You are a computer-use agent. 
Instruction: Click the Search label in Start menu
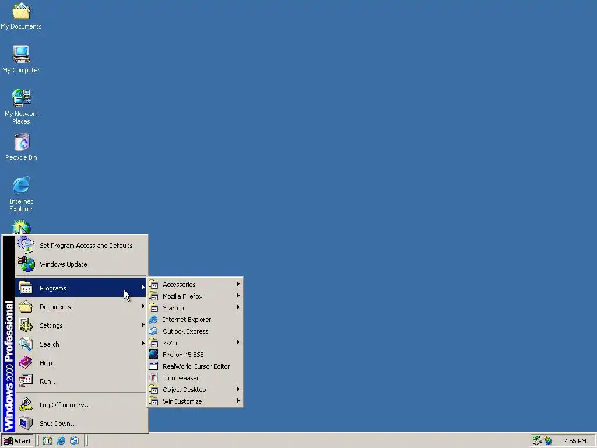[x=50, y=344]
